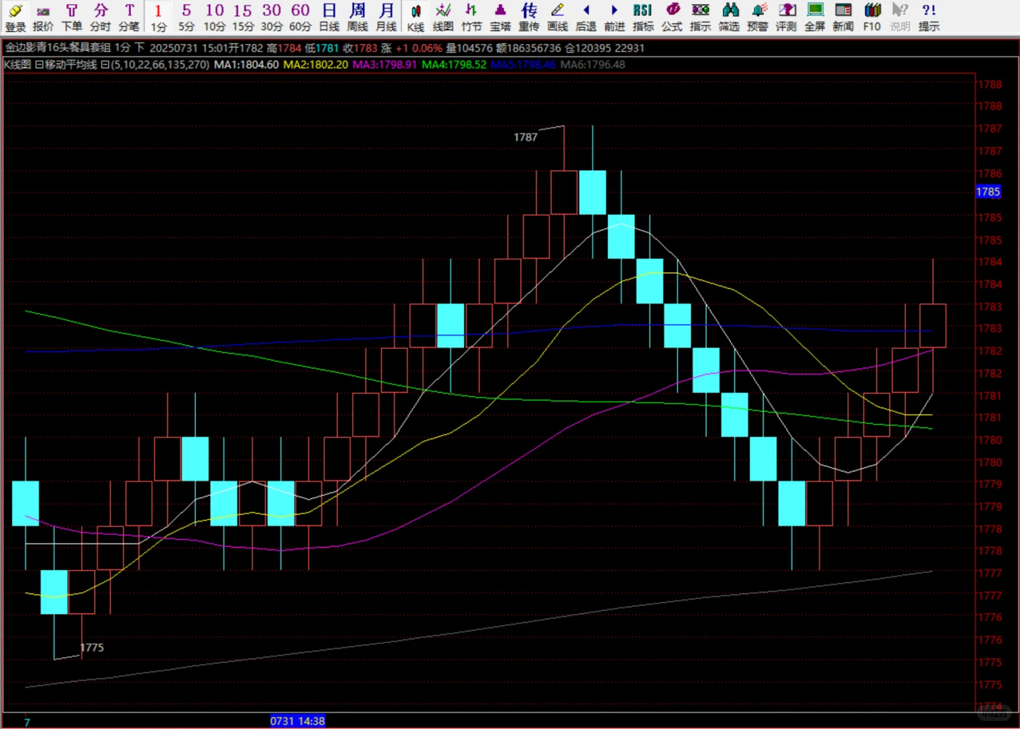Screen dimensions: 1020x729
Task: Click the highlighted 1785 price marker
Action: click(988, 192)
